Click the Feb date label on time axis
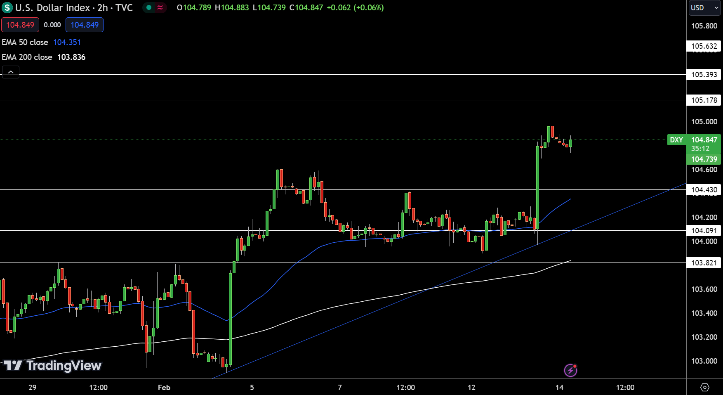This screenshot has height=395, width=723. click(164, 387)
